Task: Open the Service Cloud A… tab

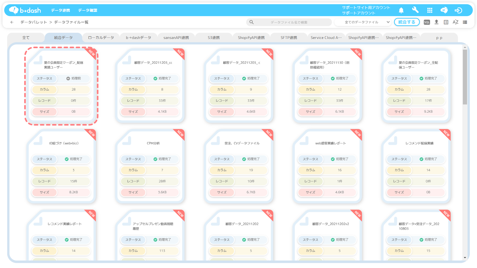Action: click(x=326, y=38)
